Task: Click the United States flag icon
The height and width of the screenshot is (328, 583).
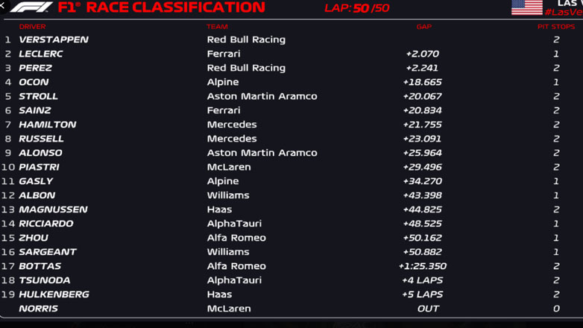Action: (526, 7)
